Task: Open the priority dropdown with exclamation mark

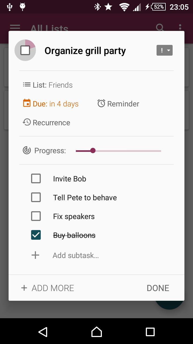Action: 164,50
